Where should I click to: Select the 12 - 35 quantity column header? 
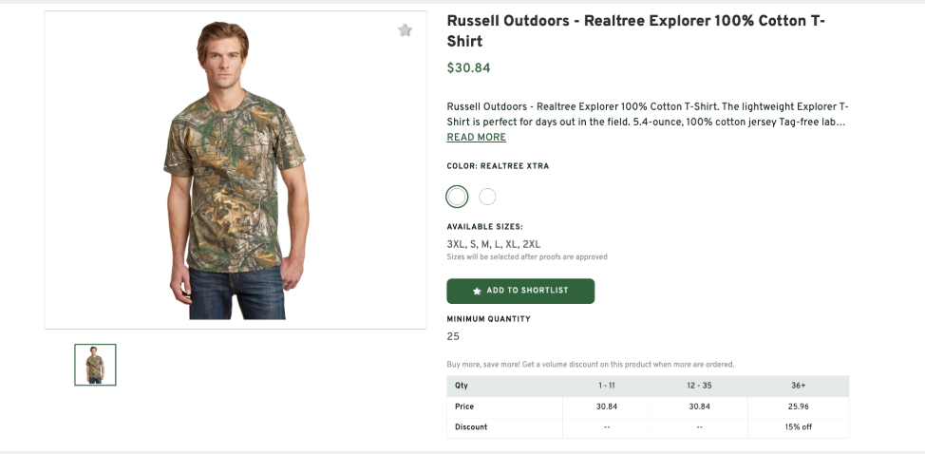pos(699,386)
